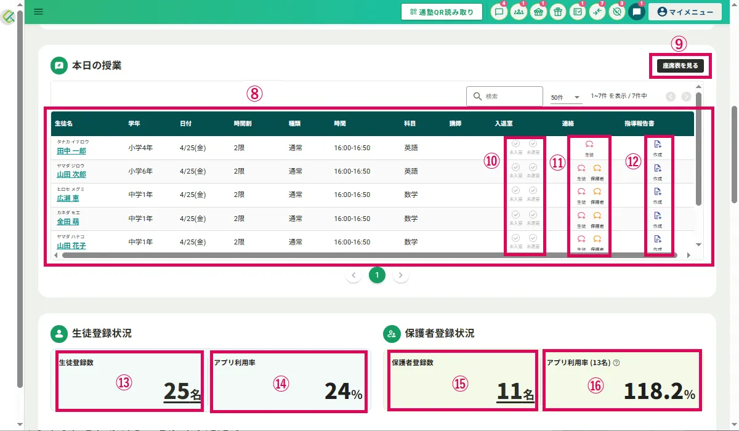Create report icon for 山田 花子

(x=658, y=238)
